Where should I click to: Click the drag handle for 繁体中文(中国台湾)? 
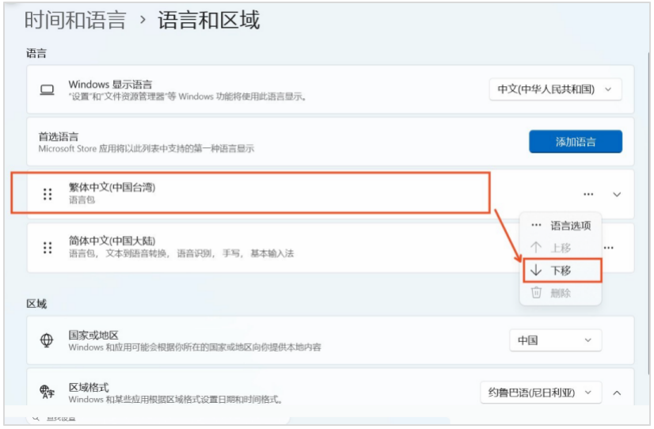(x=48, y=194)
